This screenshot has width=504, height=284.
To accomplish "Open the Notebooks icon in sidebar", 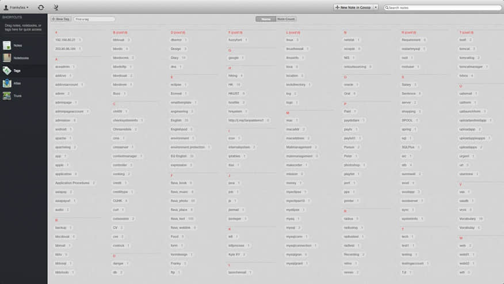I will (7, 58).
